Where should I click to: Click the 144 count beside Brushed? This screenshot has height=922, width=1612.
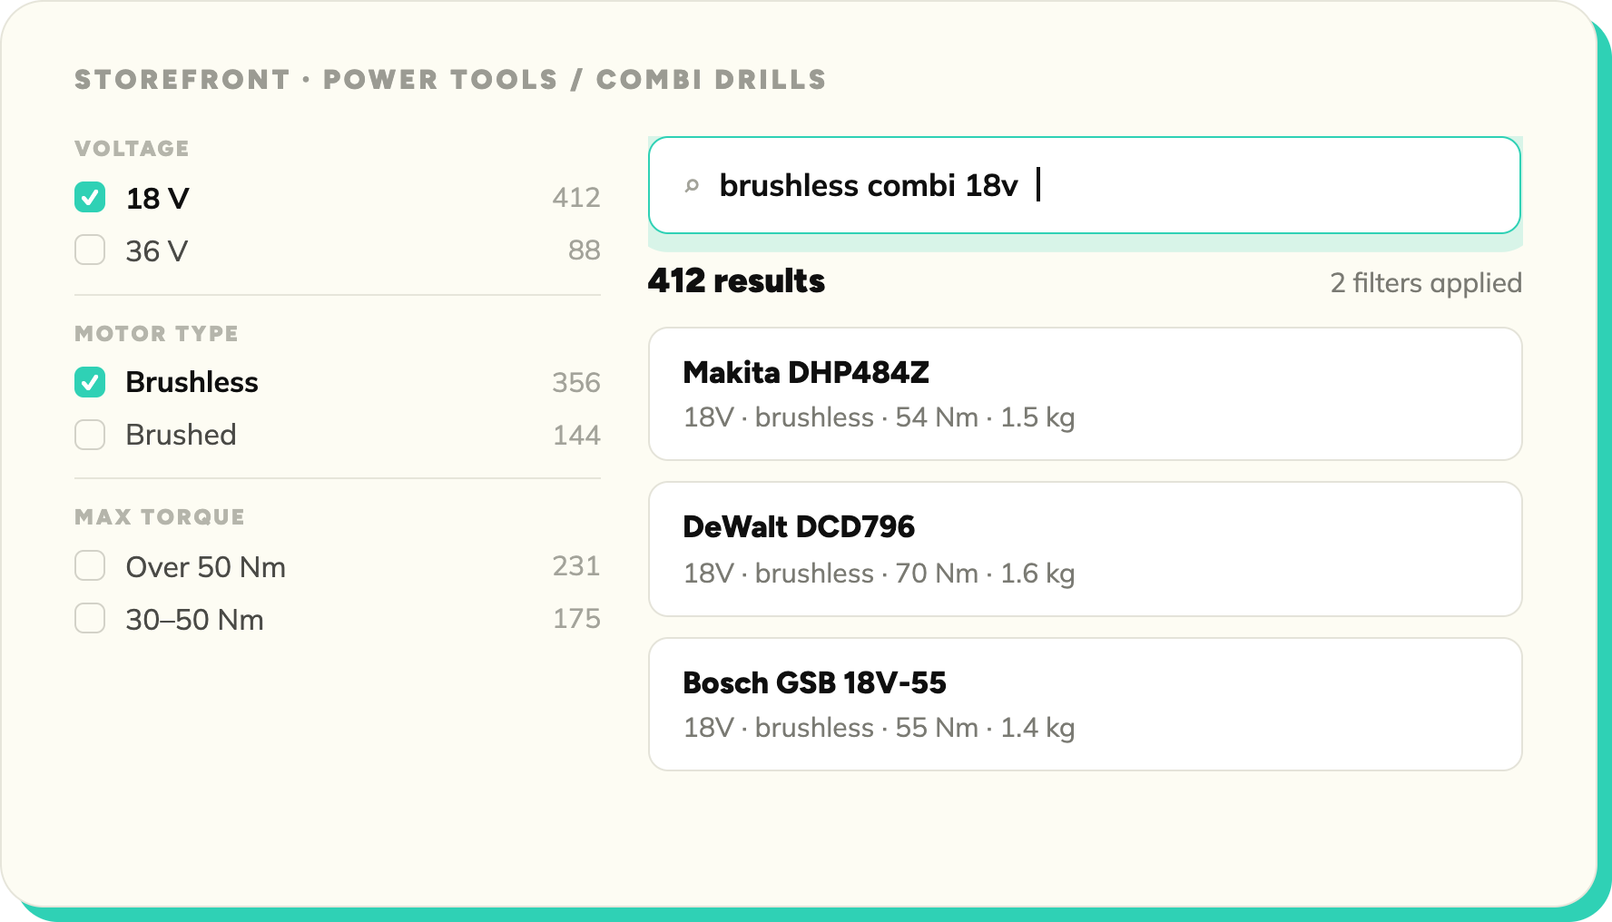pyautogui.click(x=577, y=436)
